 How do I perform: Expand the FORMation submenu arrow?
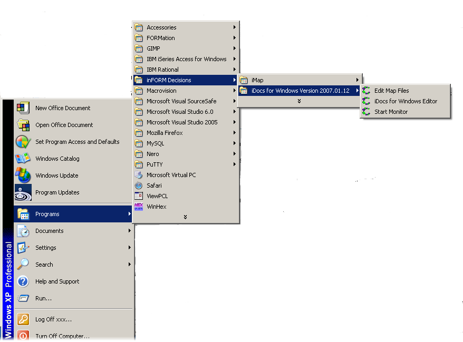[x=235, y=38]
